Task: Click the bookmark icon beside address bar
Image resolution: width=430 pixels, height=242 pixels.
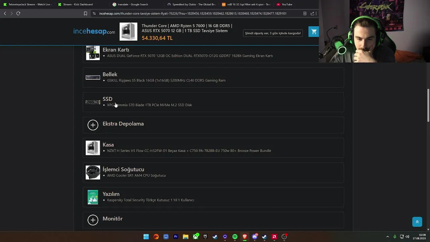Action: pos(85,13)
